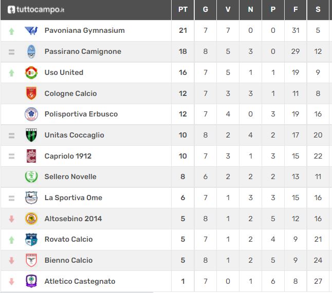Click the Atletico Castegnato purple crest

(x=31, y=281)
